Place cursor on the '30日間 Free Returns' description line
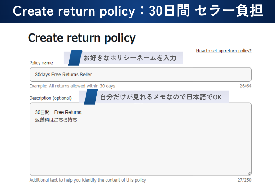Viewport: 275px width, 185px height. 58,112
